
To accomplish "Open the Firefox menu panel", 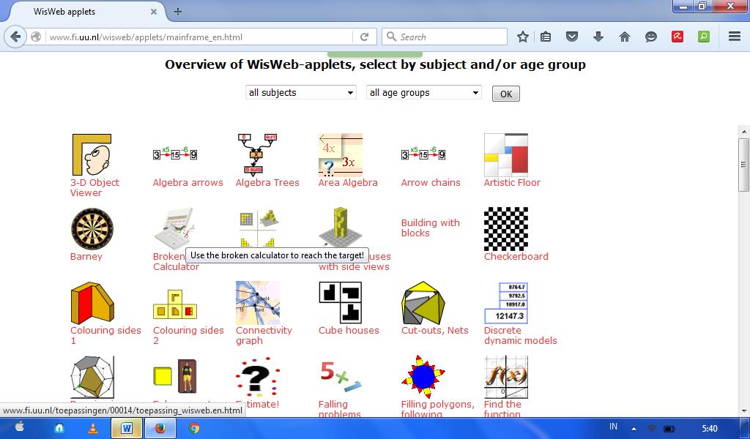I will [x=734, y=35].
